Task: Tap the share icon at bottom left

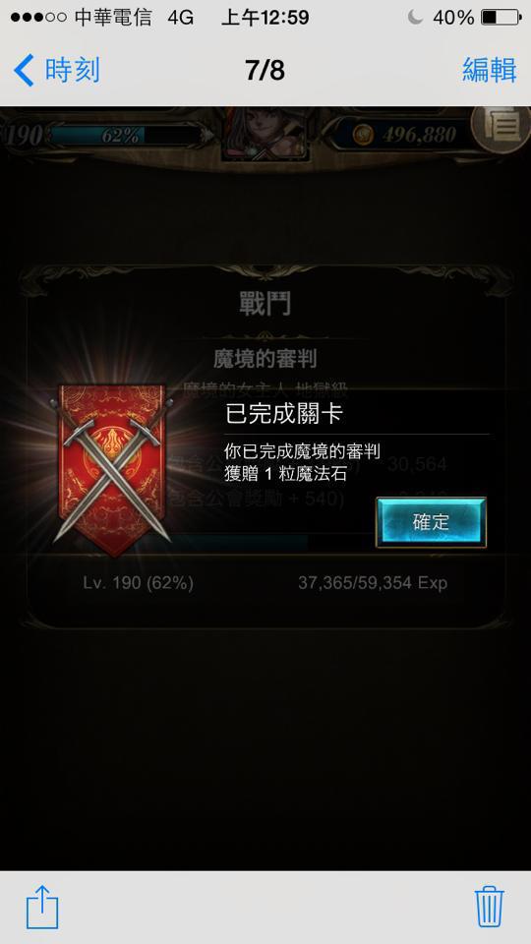Action: (42, 906)
